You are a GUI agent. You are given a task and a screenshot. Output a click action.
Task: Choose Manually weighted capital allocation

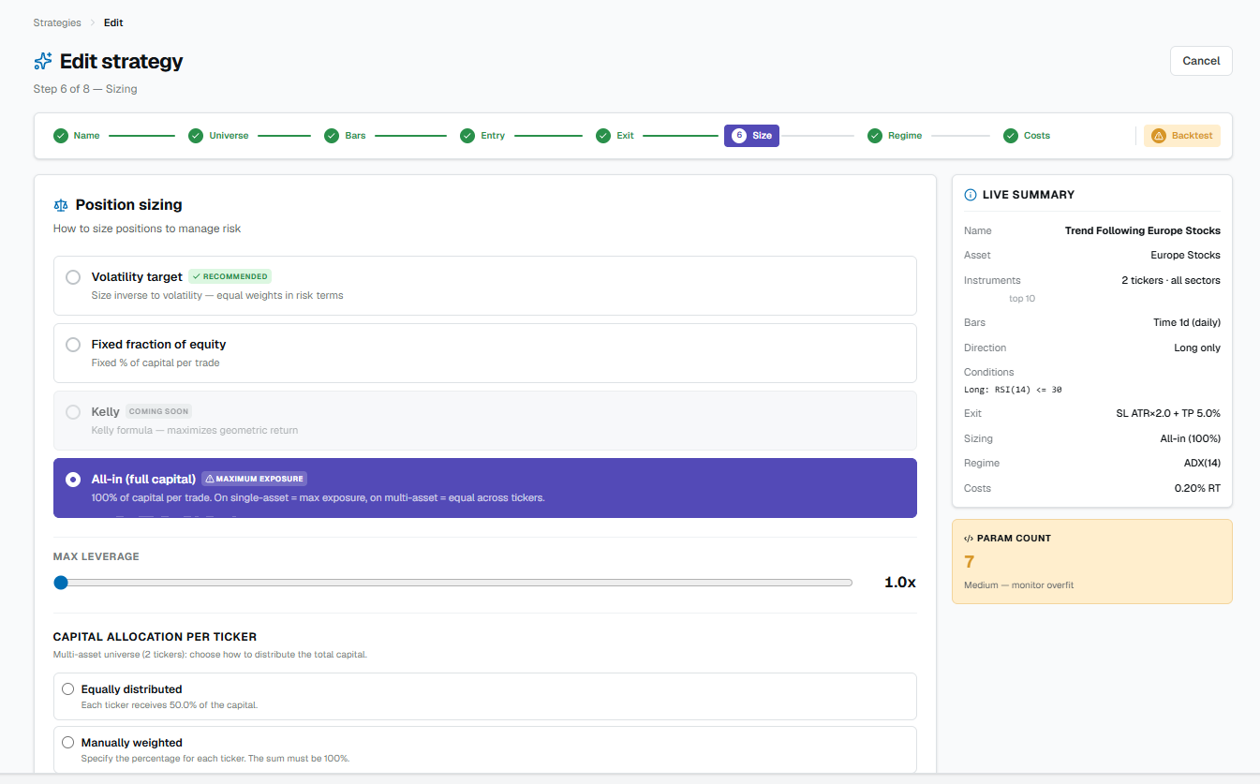(x=67, y=743)
